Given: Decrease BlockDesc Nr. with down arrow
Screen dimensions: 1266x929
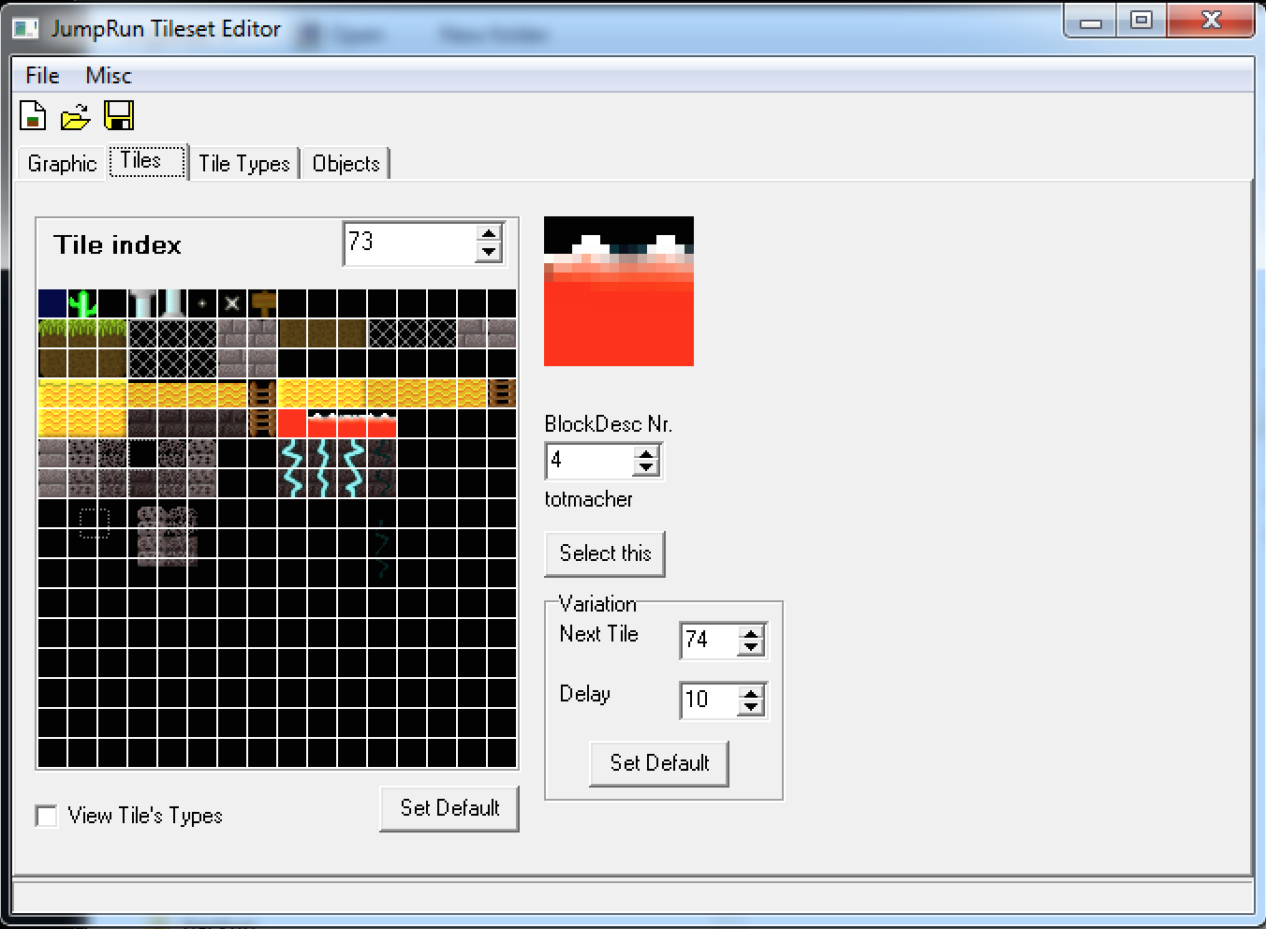Looking at the screenshot, I should click(646, 468).
